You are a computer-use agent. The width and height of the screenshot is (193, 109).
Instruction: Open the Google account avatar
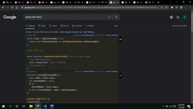[185, 17]
